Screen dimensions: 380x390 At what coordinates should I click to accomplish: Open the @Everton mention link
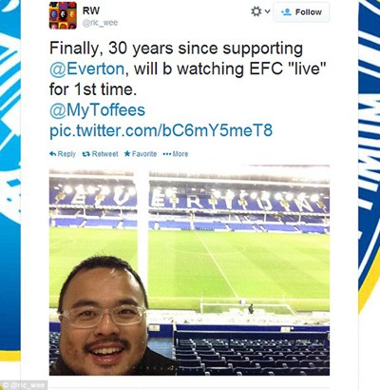(87, 68)
